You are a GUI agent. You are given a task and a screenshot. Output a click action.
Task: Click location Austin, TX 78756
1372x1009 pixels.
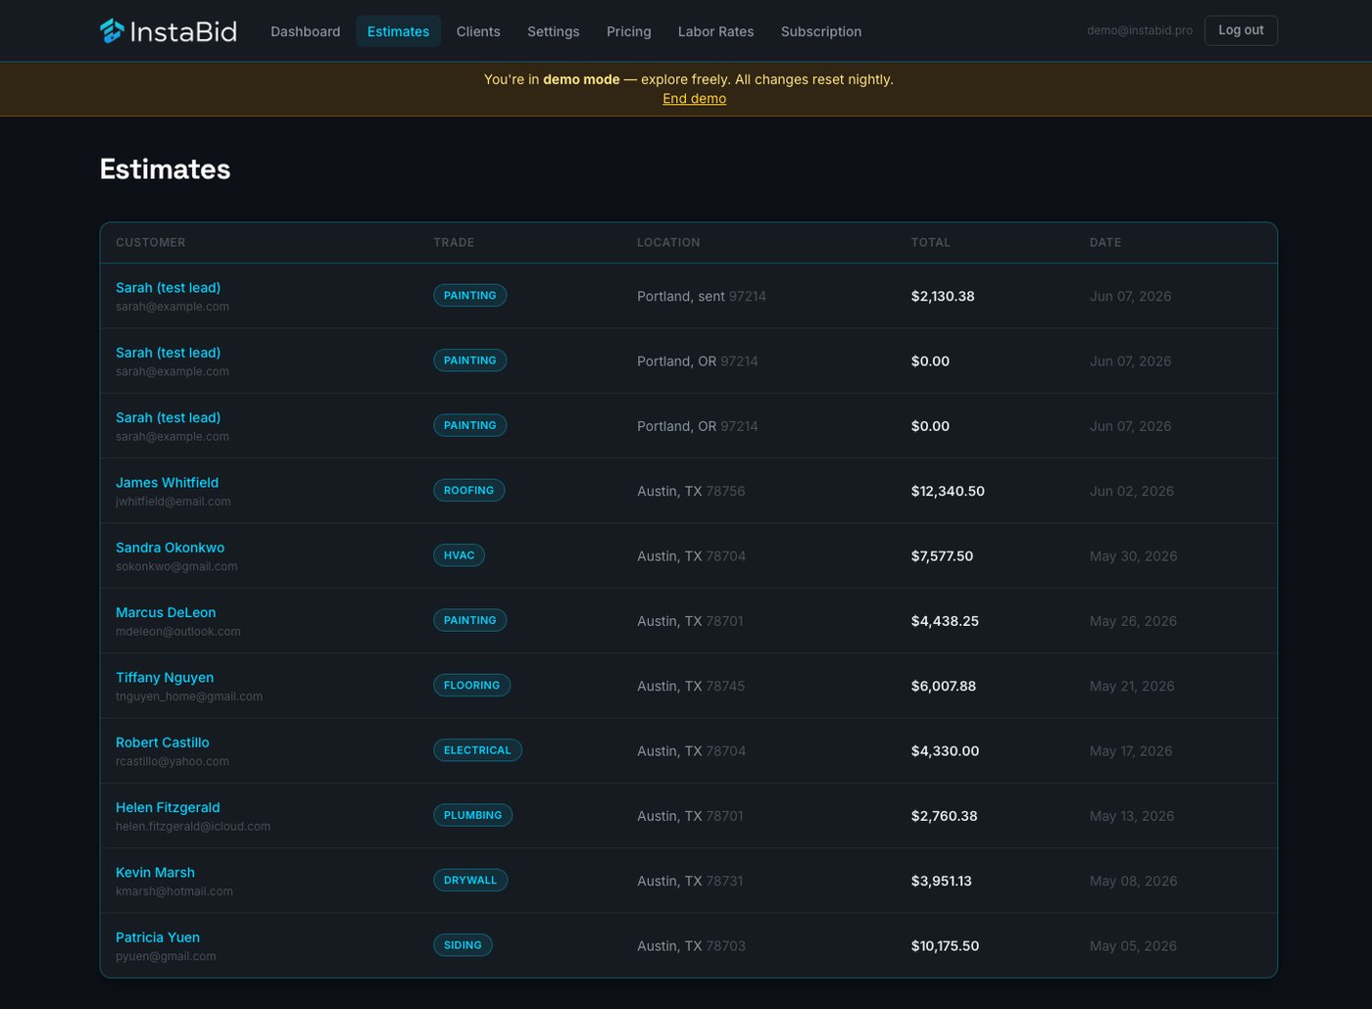pyautogui.click(x=691, y=491)
